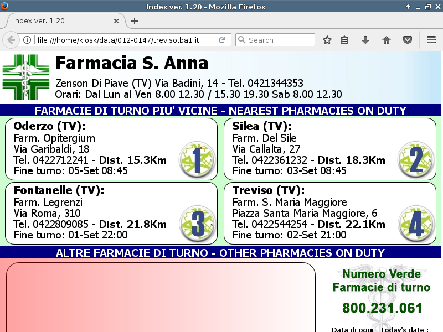Viewport: 443px width, 332px height.
Task: Reload the current page
Action: pos(221,40)
